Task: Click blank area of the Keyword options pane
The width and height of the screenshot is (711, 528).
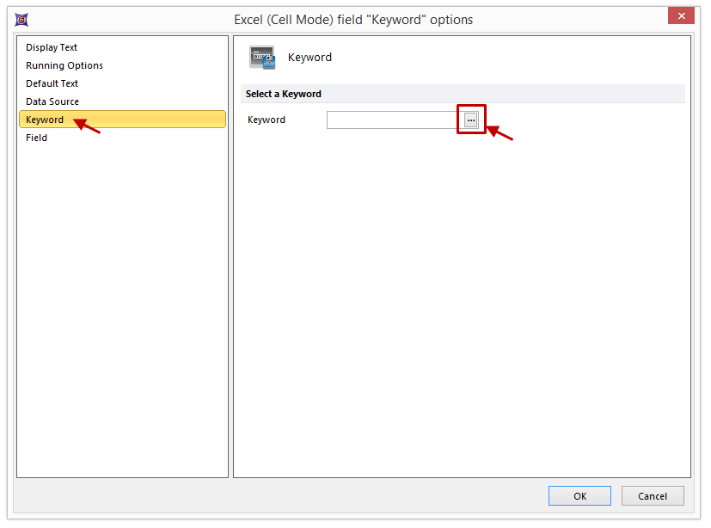Action: (x=462, y=301)
